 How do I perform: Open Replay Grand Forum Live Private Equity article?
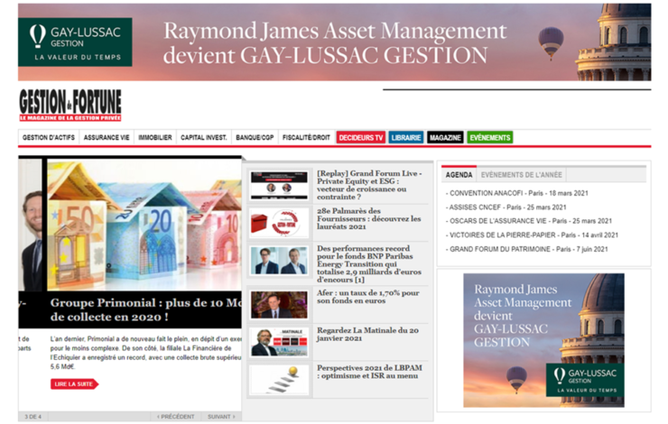pyautogui.click(x=369, y=185)
